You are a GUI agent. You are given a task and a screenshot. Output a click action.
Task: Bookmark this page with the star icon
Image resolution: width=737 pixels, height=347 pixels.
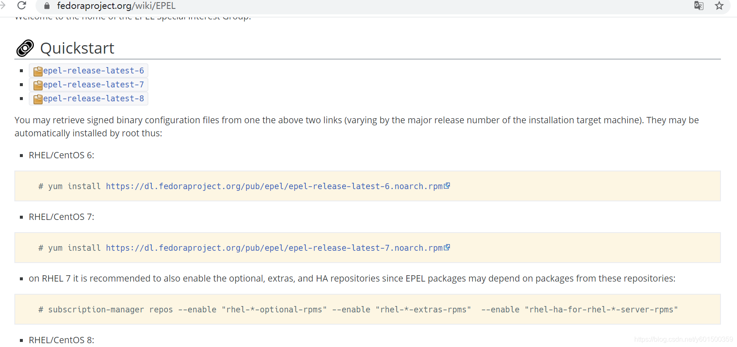click(x=719, y=5)
